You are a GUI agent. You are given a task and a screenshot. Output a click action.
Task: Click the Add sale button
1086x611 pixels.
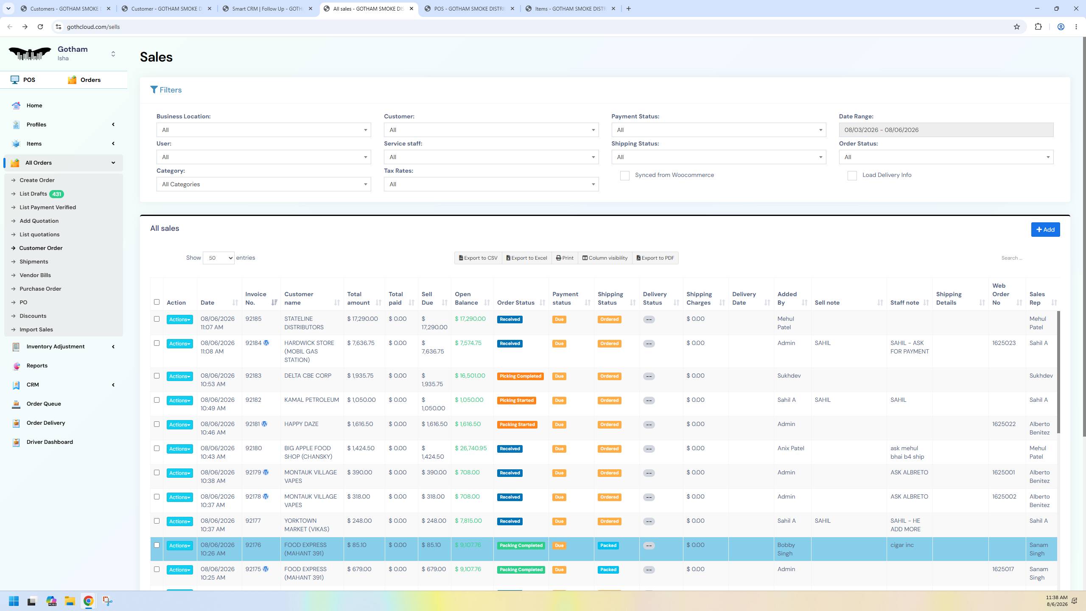coord(1045,230)
